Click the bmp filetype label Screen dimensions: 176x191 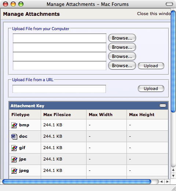(x=24, y=125)
